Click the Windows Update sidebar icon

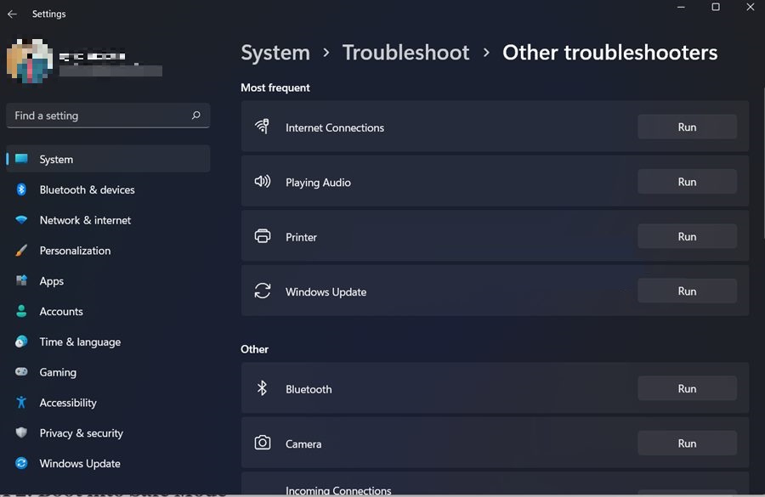tap(21, 463)
